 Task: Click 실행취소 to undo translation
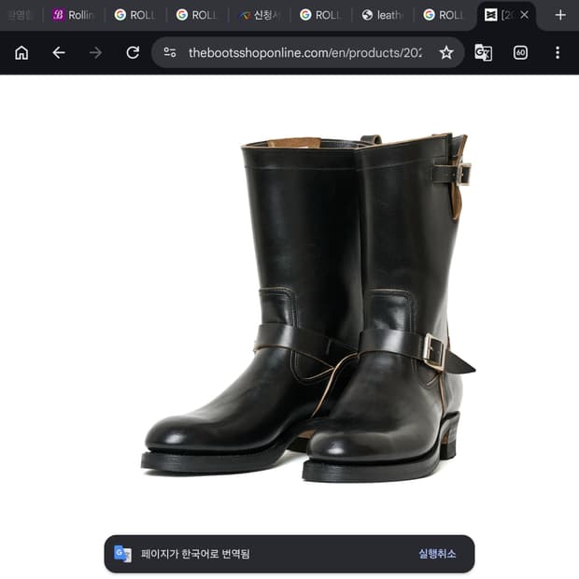click(437, 554)
